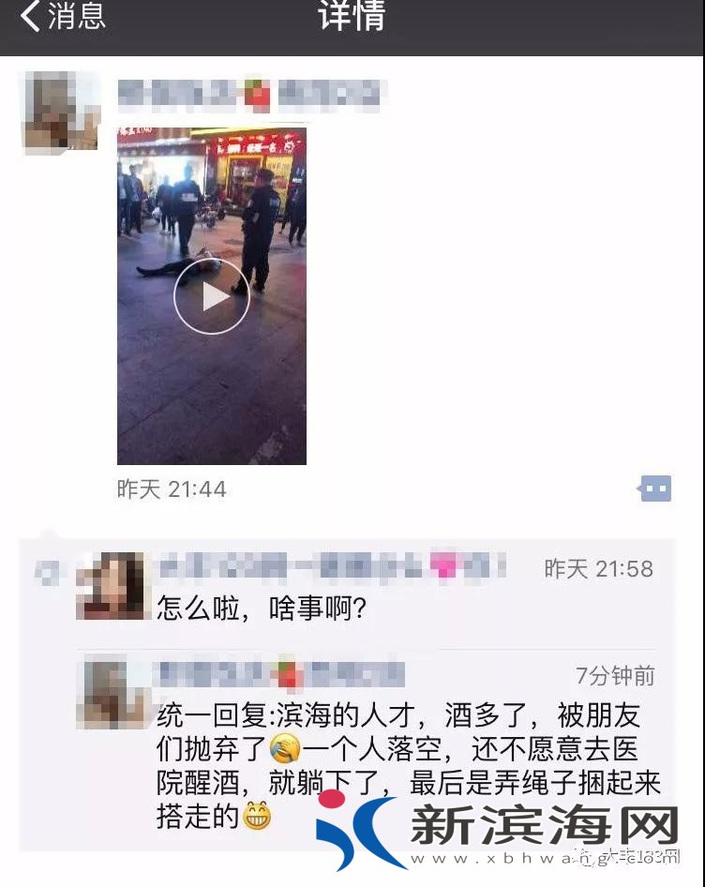Viewport: 705px width, 887px height.
Task: Tap the crying-laughing emoji in reply
Action: pos(285,749)
